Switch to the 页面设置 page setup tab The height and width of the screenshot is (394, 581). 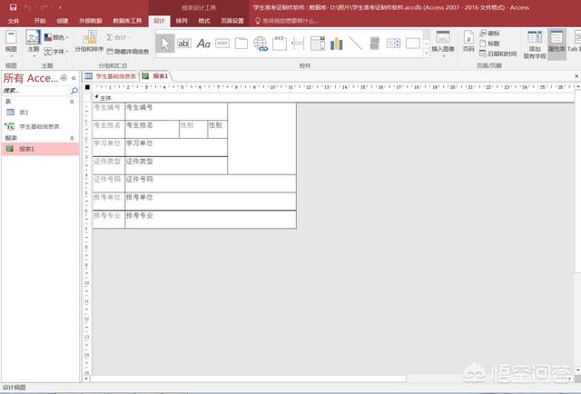click(232, 21)
